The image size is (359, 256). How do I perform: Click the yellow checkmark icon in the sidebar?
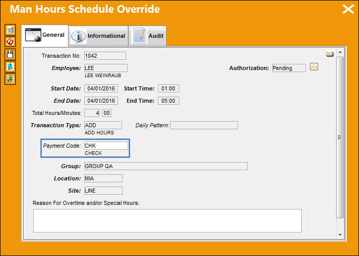pos(10,79)
